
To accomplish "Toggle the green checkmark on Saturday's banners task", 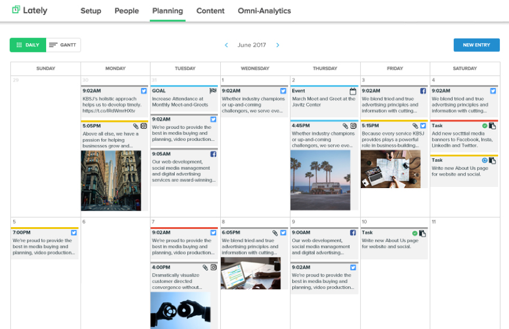I will pyautogui.click(x=484, y=125).
